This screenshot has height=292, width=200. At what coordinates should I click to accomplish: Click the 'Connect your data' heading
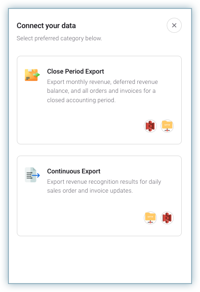pos(46,26)
